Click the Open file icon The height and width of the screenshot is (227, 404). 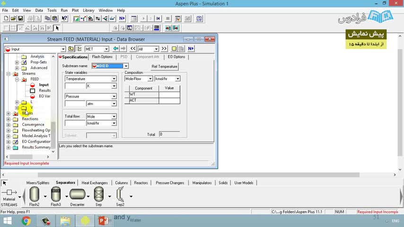click(x=13, y=18)
